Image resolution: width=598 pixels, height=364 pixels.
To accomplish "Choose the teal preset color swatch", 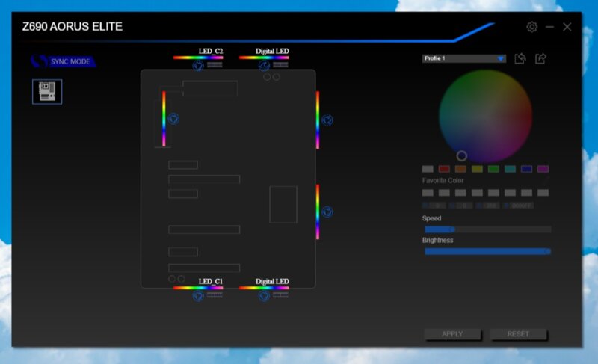I will click(510, 169).
